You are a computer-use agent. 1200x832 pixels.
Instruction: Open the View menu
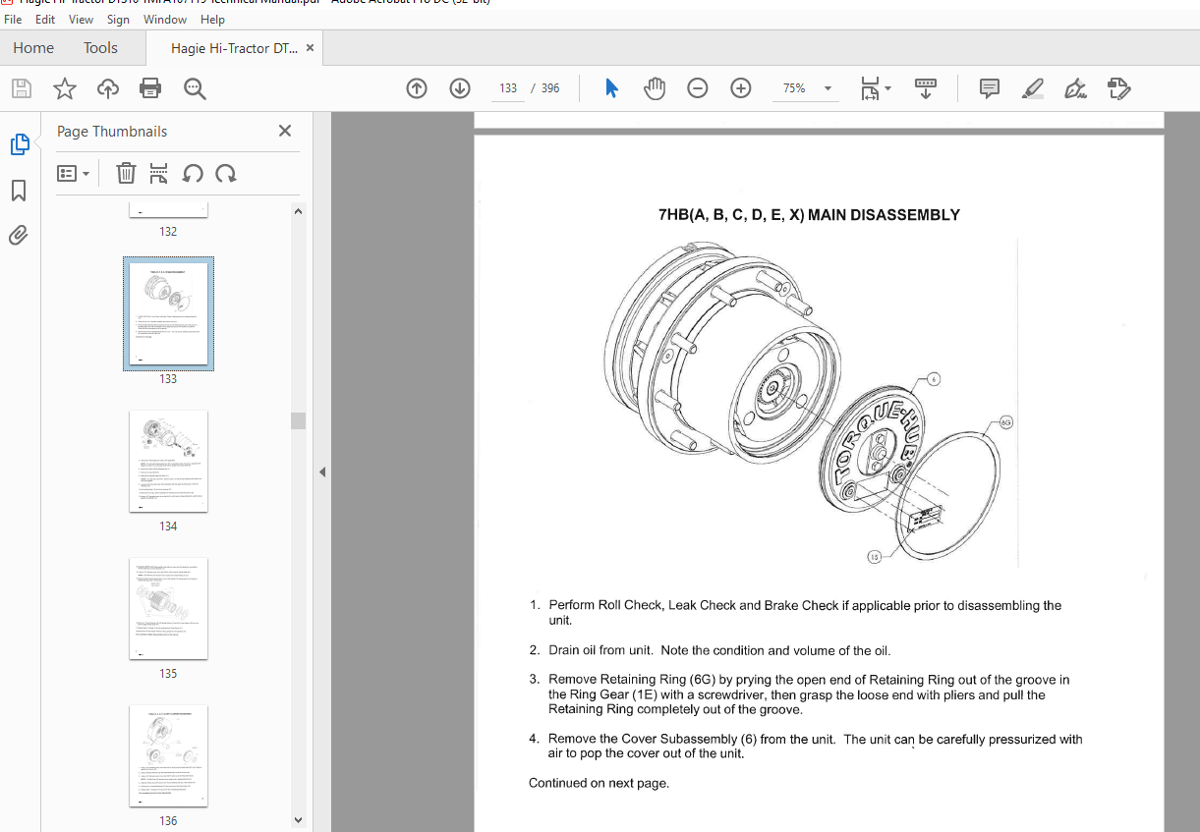click(82, 20)
